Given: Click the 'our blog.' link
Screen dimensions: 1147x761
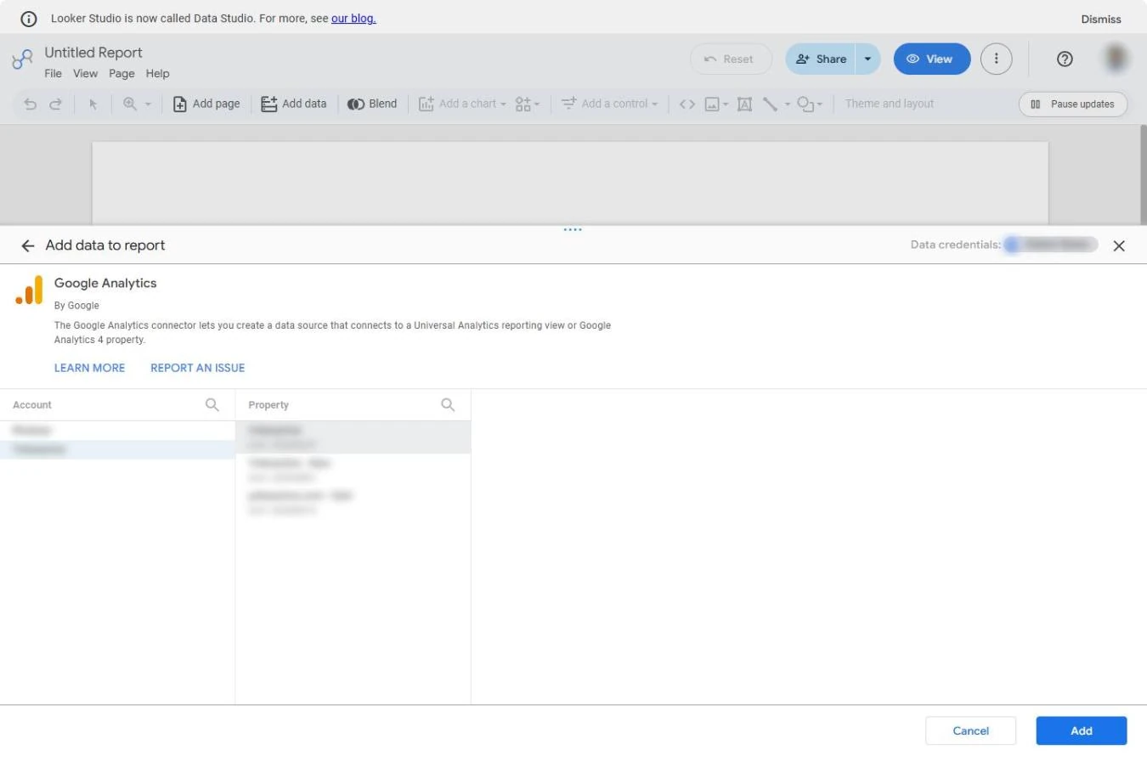Looking at the screenshot, I should (353, 18).
